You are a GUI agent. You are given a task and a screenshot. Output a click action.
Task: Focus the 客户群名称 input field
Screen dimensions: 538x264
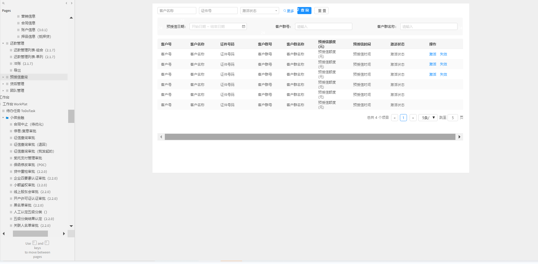click(429, 26)
